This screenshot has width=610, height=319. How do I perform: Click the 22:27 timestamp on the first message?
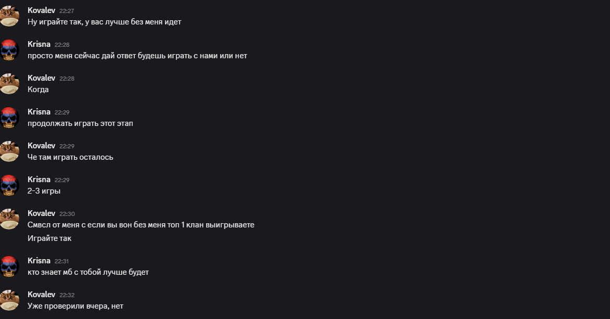click(x=67, y=11)
